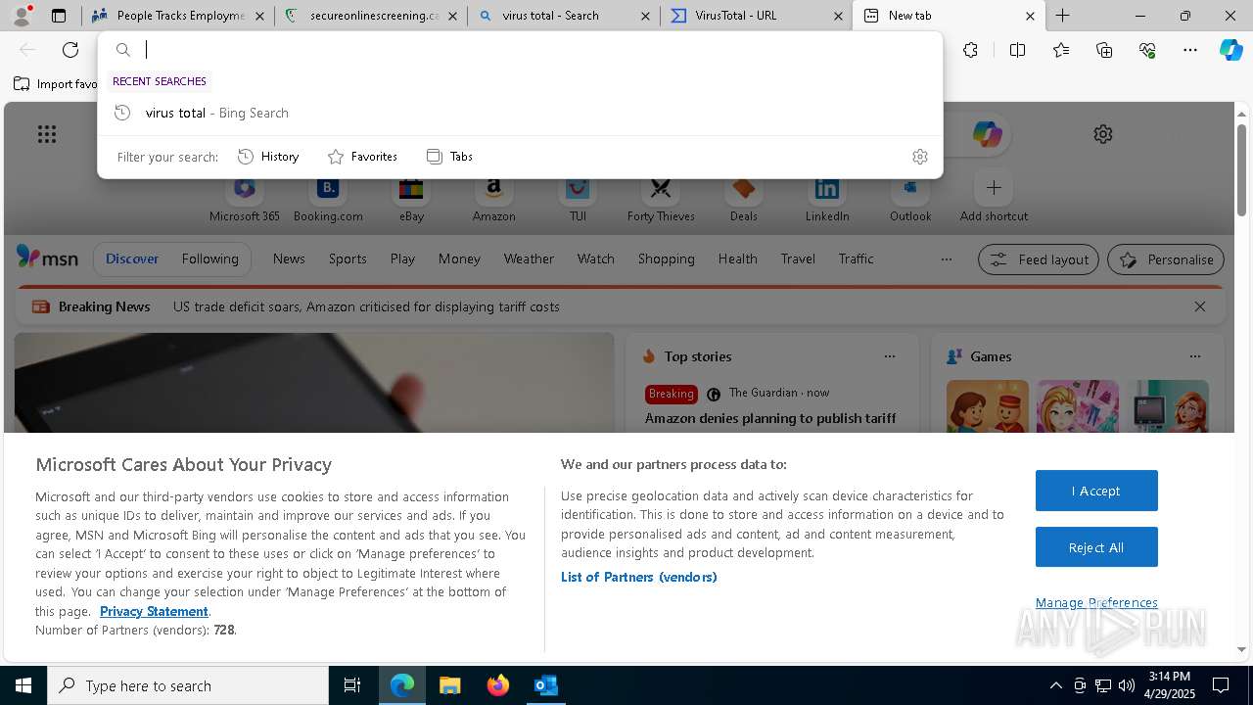Select recent search 'virus total'
1253x705 pixels.
point(520,113)
